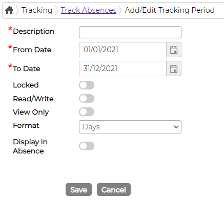Cancel editing the tracking period

[114, 190]
